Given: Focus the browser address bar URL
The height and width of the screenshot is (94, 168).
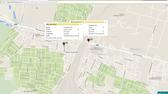Looking at the screenshot, I should pyautogui.click(x=30, y=2).
